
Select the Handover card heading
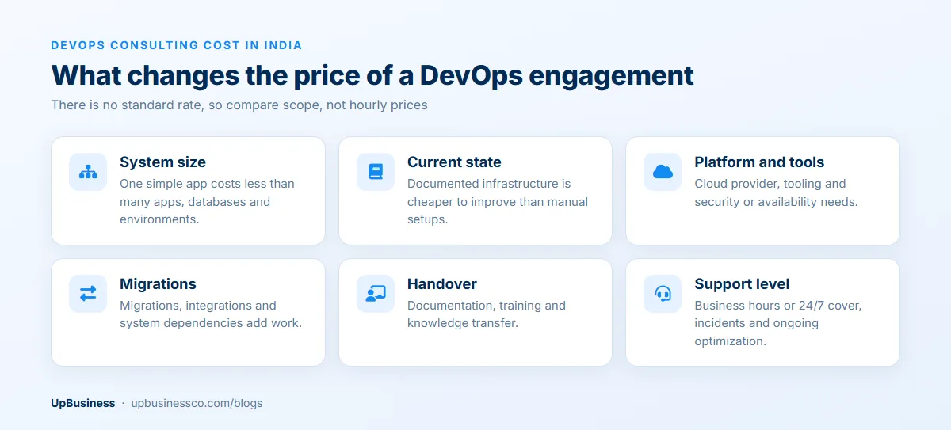(x=442, y=284)
